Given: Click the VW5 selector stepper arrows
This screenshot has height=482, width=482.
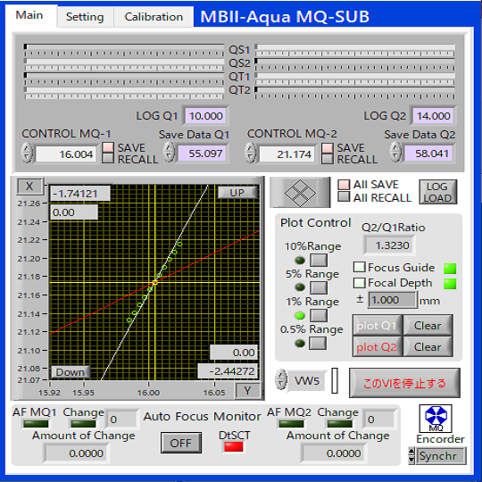Looking at the screenshot, I should click(281, 379).
